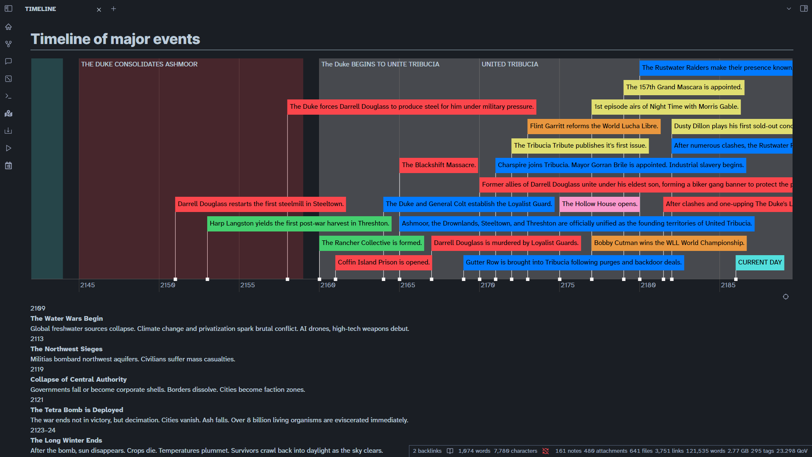The image size is (812, 457).
Task: Select 'Ashmoor, the Drownlands, Steeltown' unification event
Action: [x=577, y=223]
